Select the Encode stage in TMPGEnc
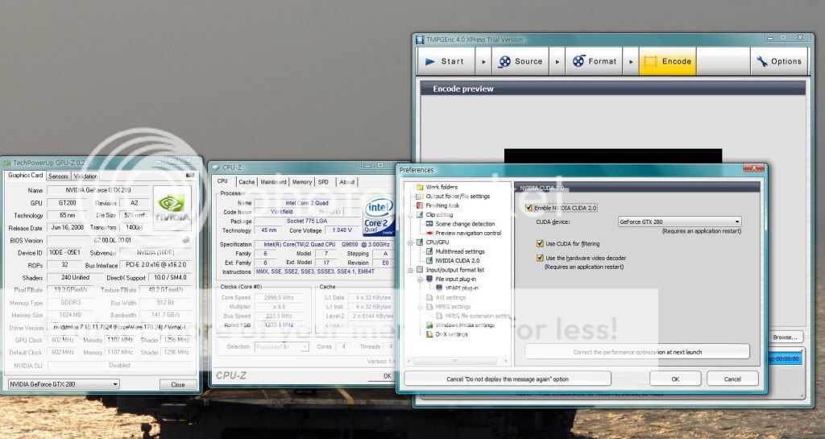The height and width of the screenshot is (439, 825). click(x=668, y=61)
